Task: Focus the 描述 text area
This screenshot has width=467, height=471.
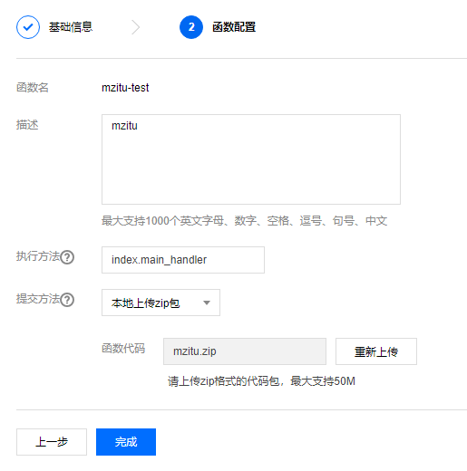Action: 251,159
